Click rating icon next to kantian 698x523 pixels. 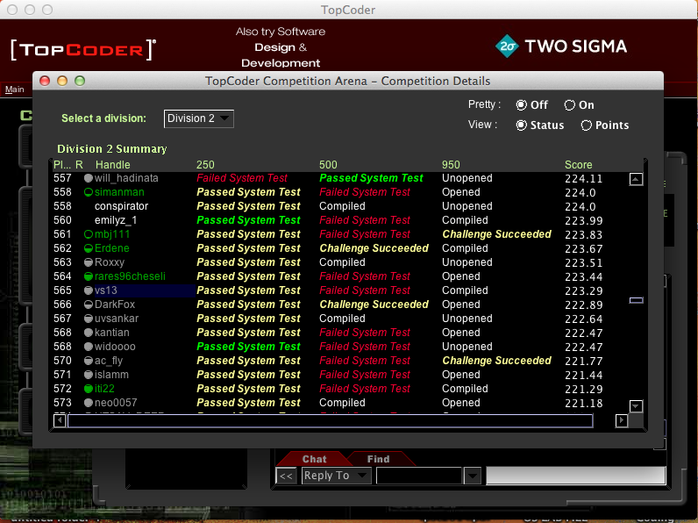(x=89, y=333)
